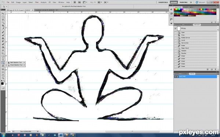Select the Elliptical Marquee tool

(3, 17)
